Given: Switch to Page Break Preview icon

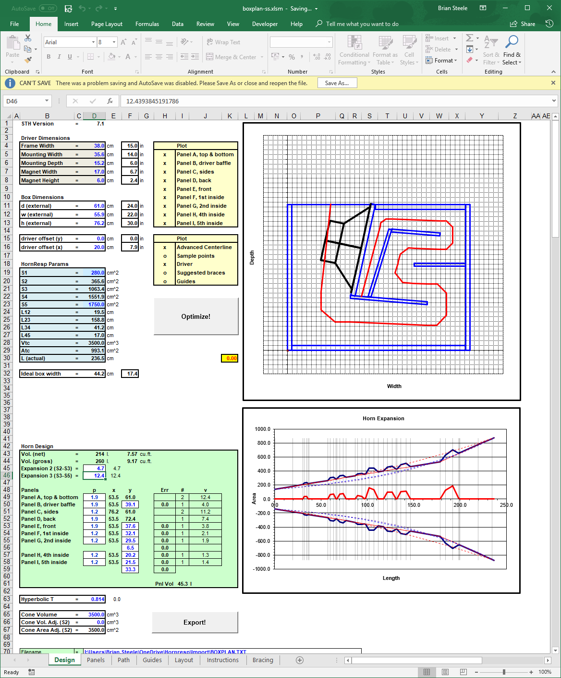Looking at the screenshot, I should pyautogui.click(x=463, y=672).
